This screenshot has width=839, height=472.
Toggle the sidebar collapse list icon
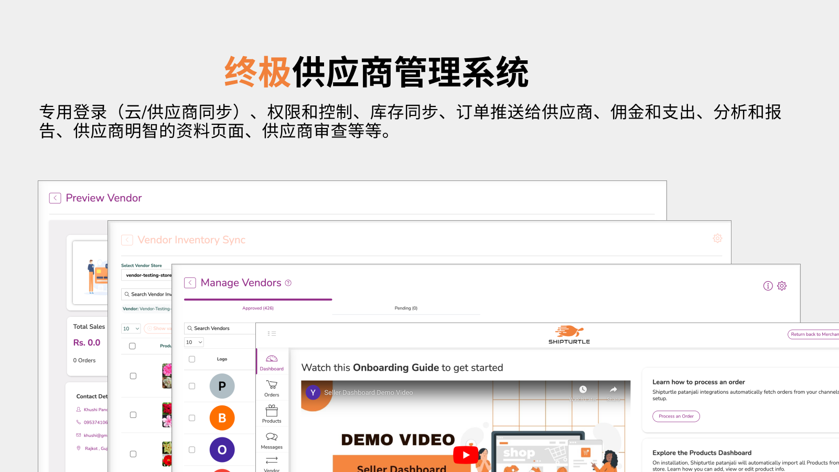(x=272, y=334)
